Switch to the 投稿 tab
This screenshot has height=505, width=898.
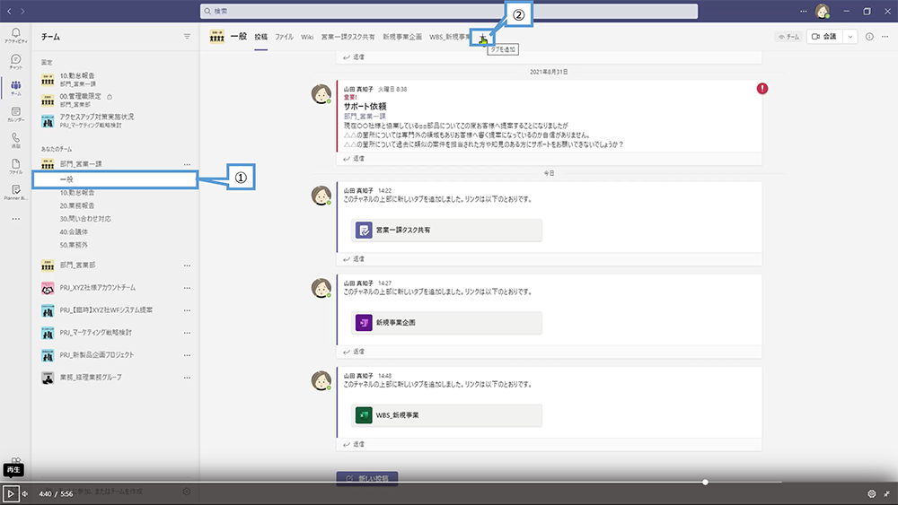(261, 37)
